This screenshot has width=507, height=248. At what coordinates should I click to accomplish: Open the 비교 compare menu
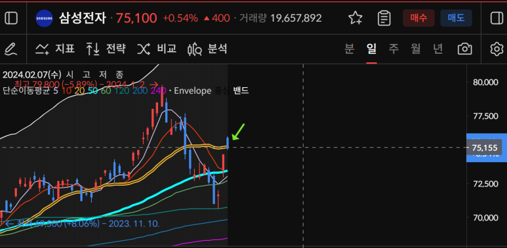pyautogui.click(x=157, y=49)
